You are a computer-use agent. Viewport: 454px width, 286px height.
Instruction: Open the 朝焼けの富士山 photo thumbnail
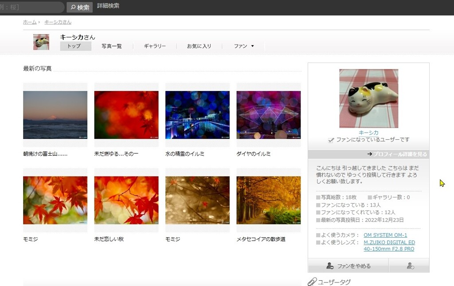click(x=55, y=115)
